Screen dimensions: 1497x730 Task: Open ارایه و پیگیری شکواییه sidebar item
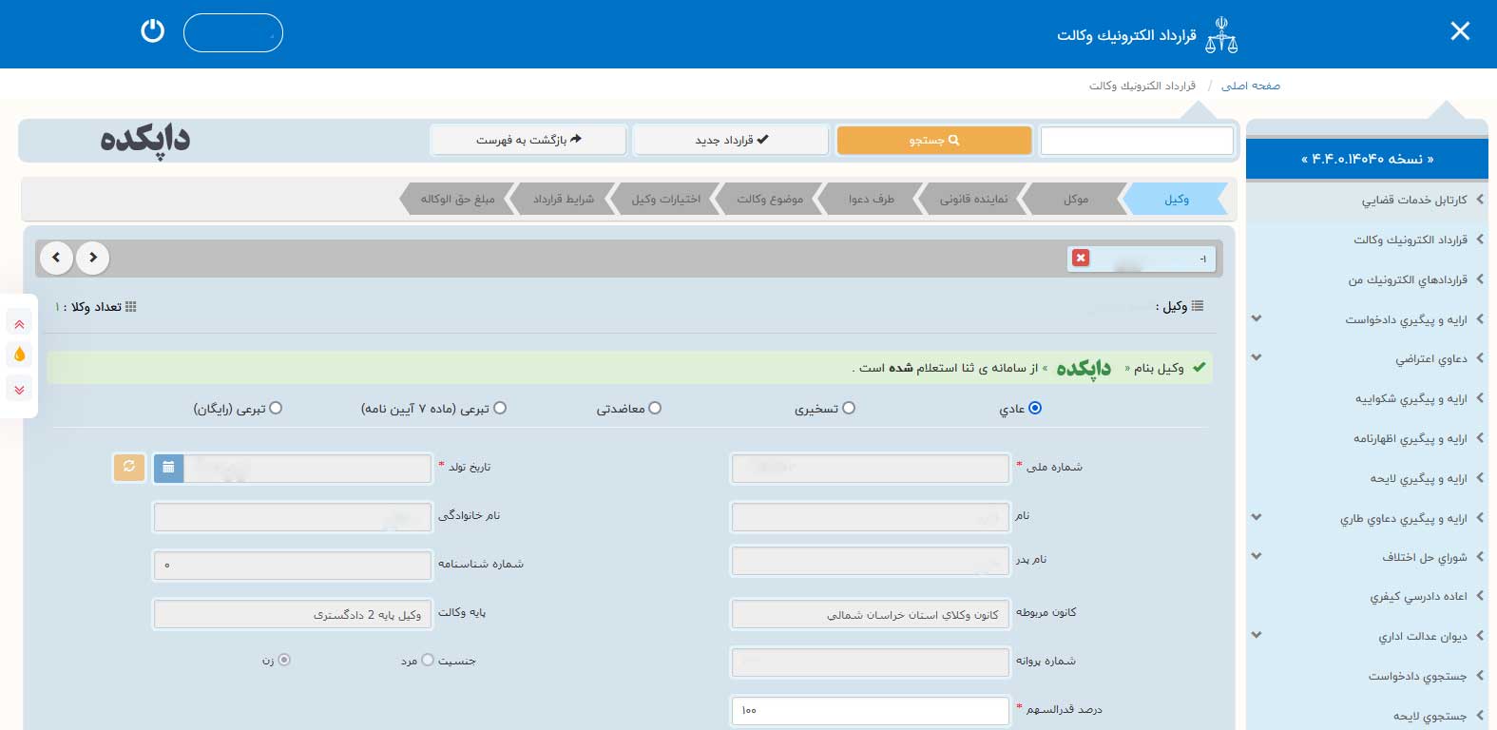click(x=1367, y=398)
